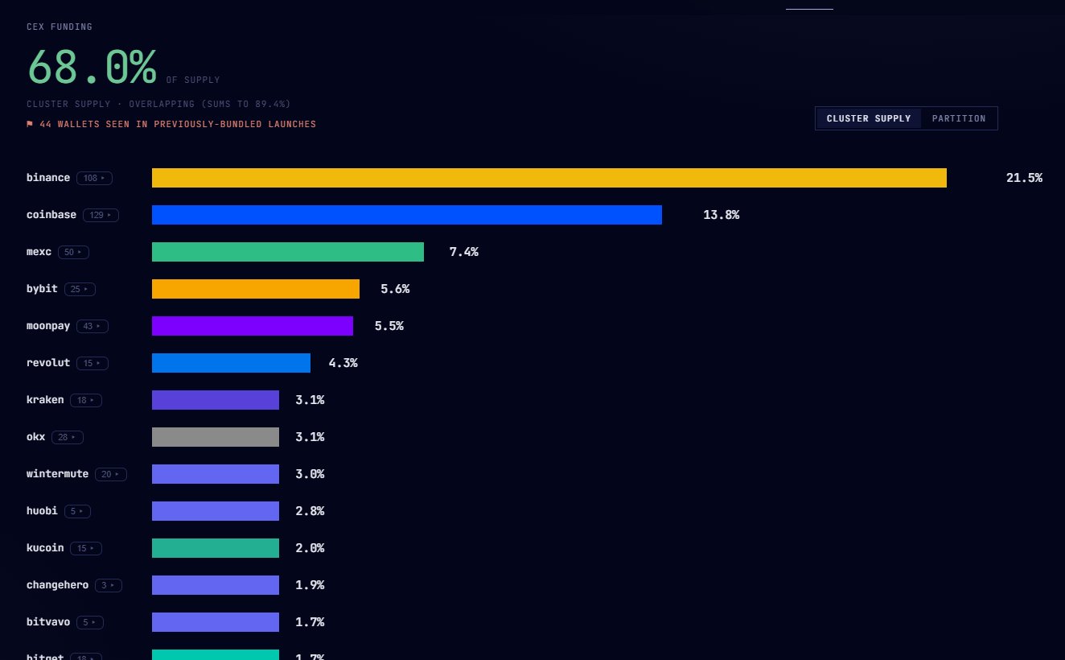
Task: Select the bybit row label
Action: click(42, 289)
